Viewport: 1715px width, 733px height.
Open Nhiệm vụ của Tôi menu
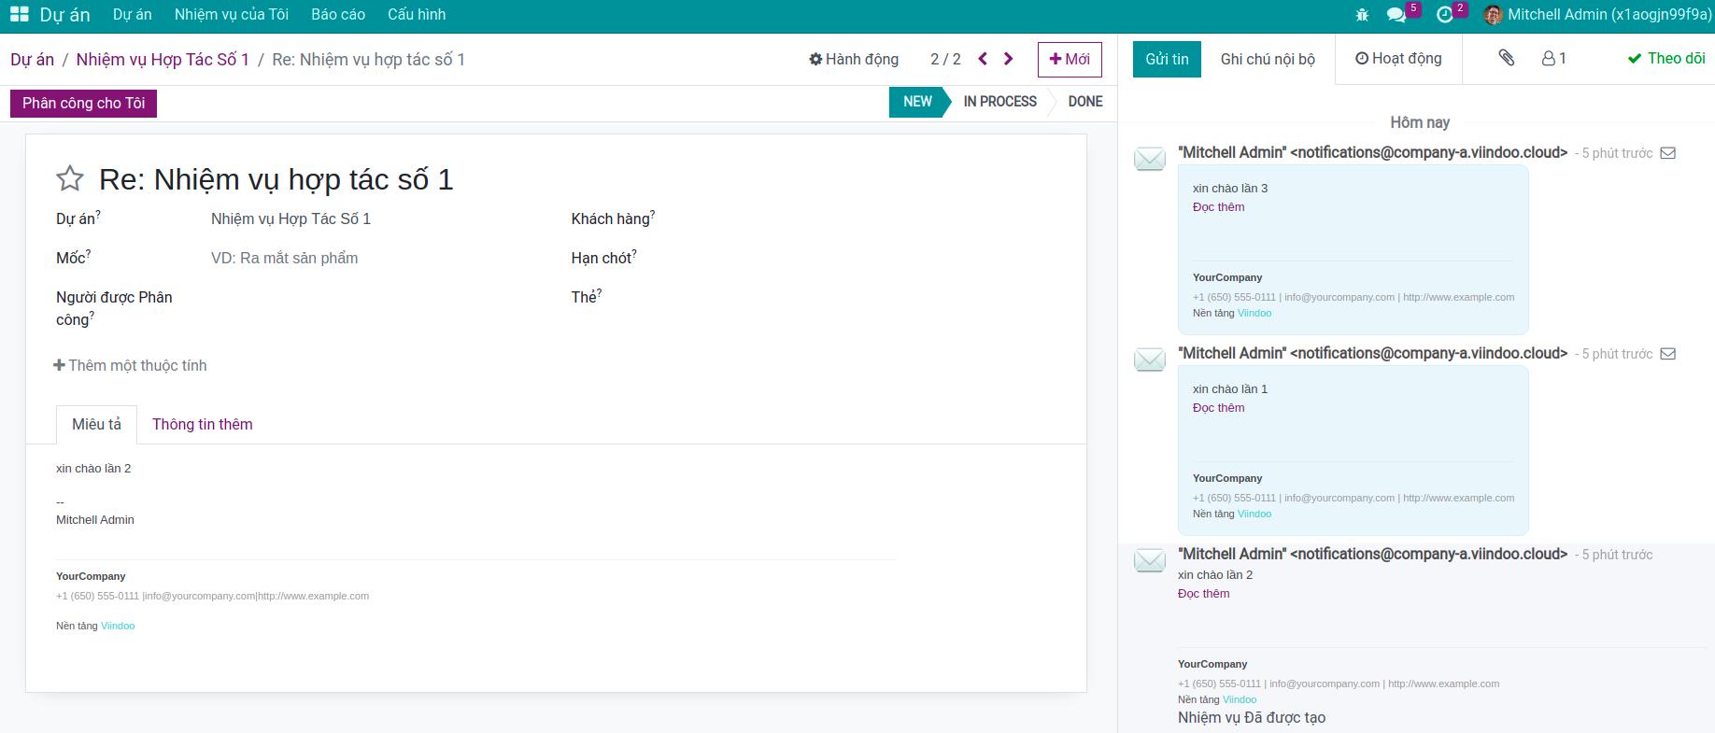click(x=232, y=15)
